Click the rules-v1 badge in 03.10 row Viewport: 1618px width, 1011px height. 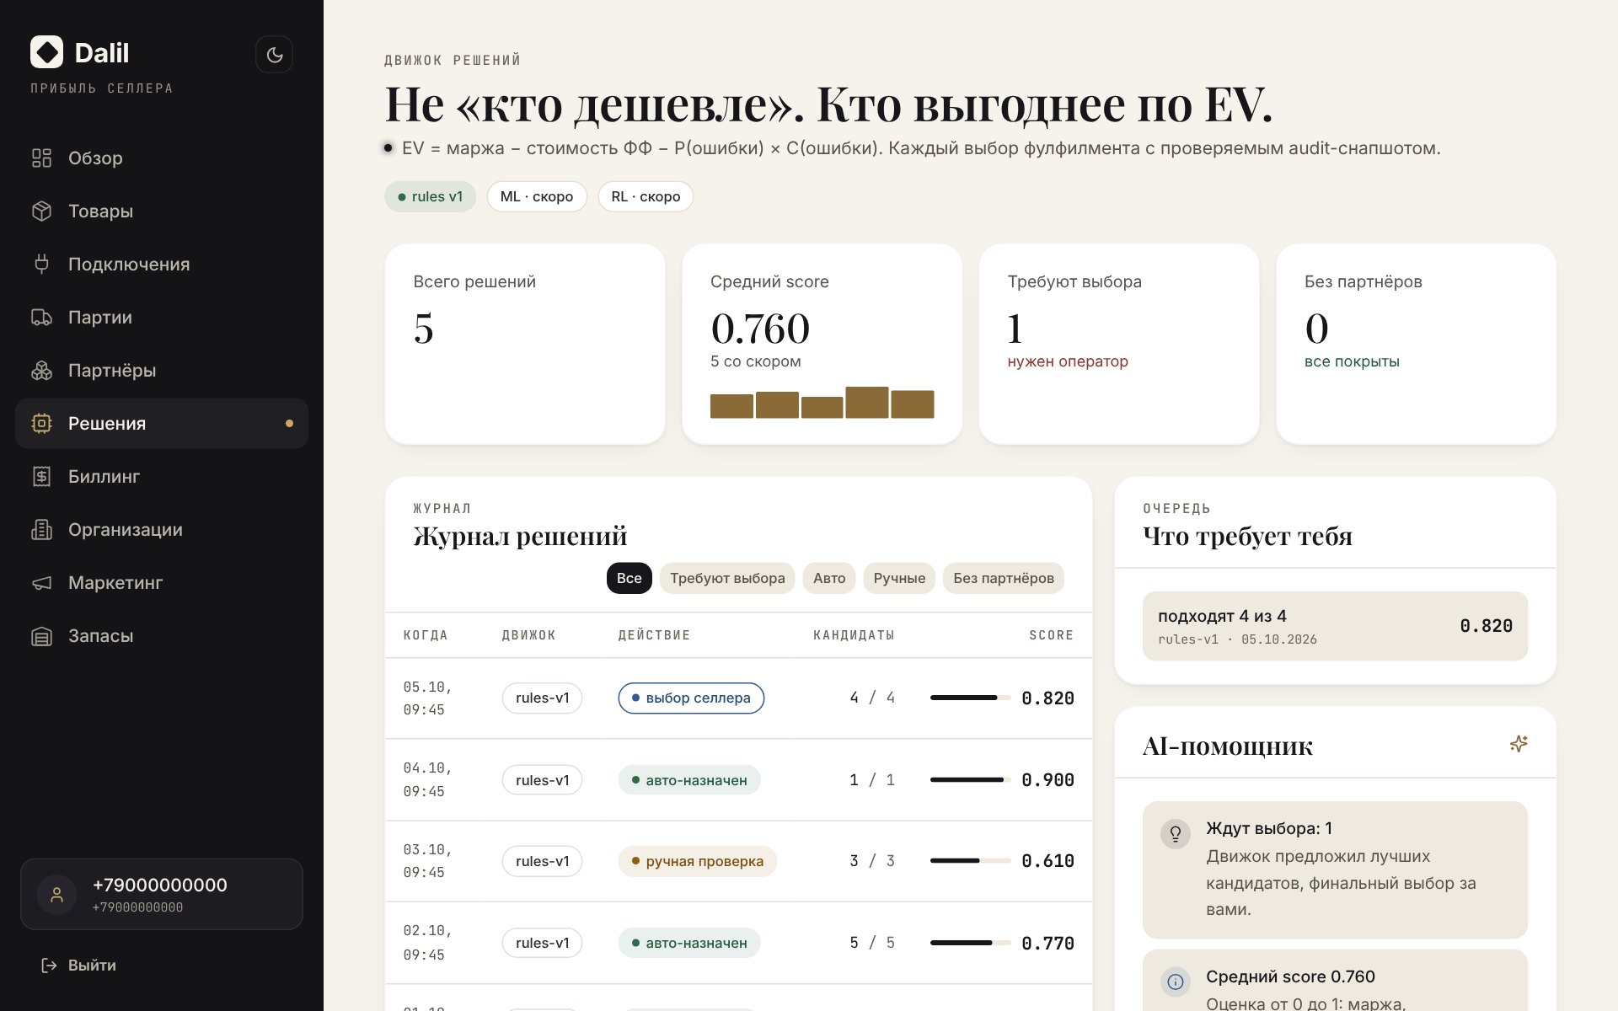coord(542,861)
